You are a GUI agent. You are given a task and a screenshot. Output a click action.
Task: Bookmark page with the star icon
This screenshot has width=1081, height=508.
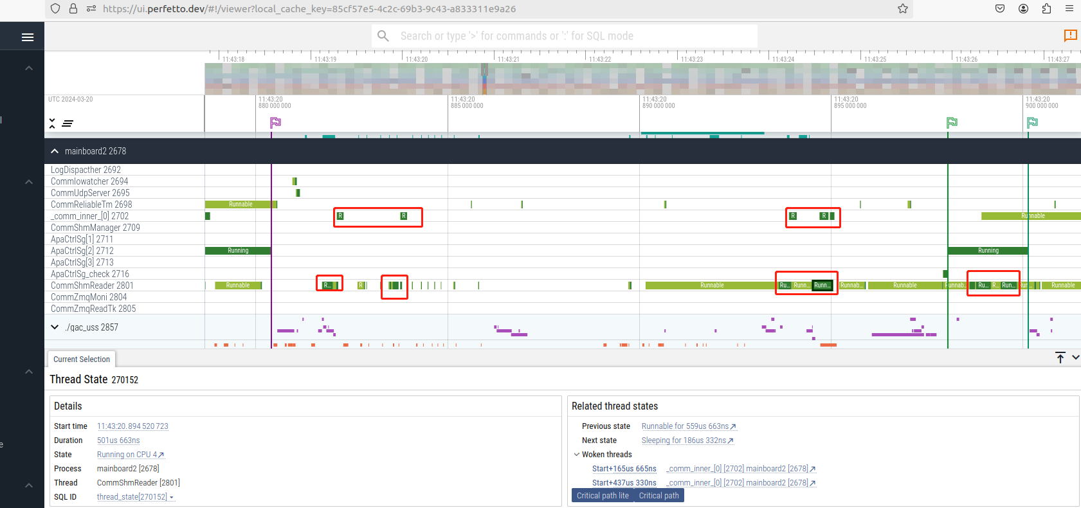coord(903,9)
